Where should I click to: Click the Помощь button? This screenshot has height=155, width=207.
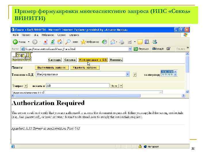click(x=116, y=60)
